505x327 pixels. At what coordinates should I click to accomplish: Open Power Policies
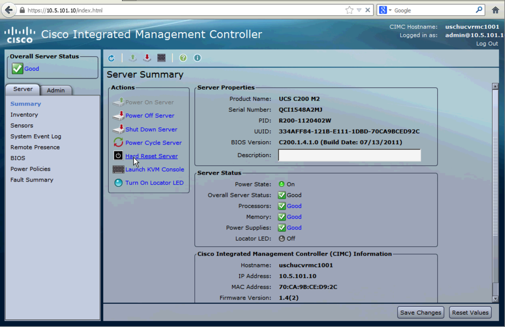[x=31, y=169]
